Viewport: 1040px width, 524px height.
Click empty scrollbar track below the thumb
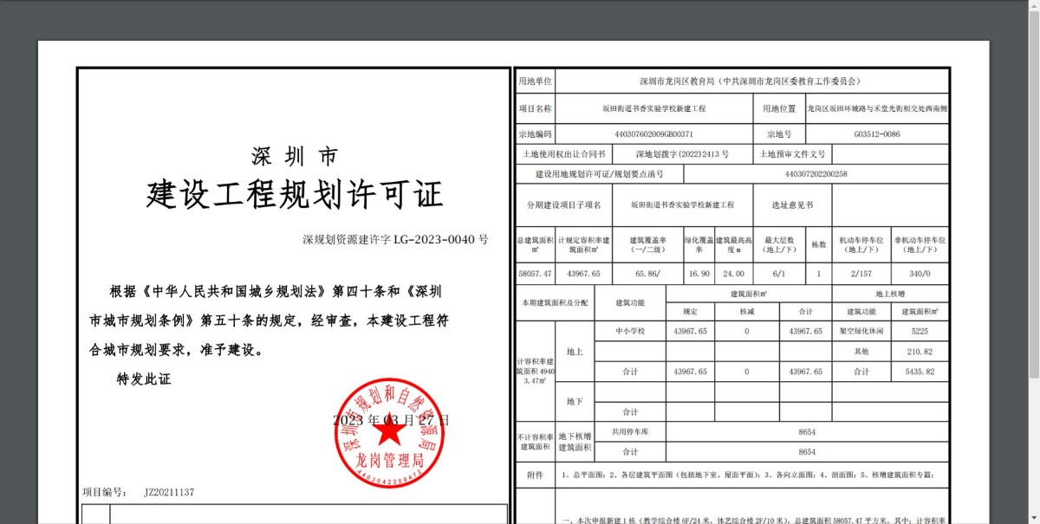pos(1034,450)
